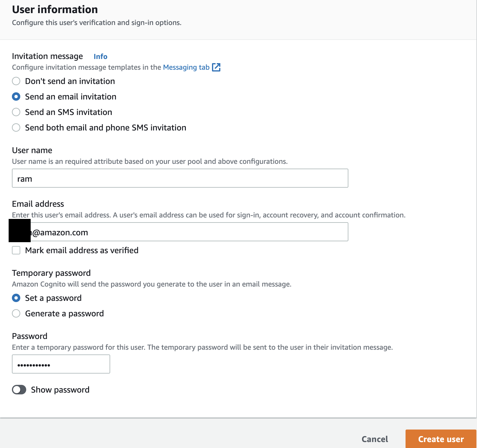This screenshot has width=477, height=448.
Task: Click the User information section header
Action: tap(54, 10)
